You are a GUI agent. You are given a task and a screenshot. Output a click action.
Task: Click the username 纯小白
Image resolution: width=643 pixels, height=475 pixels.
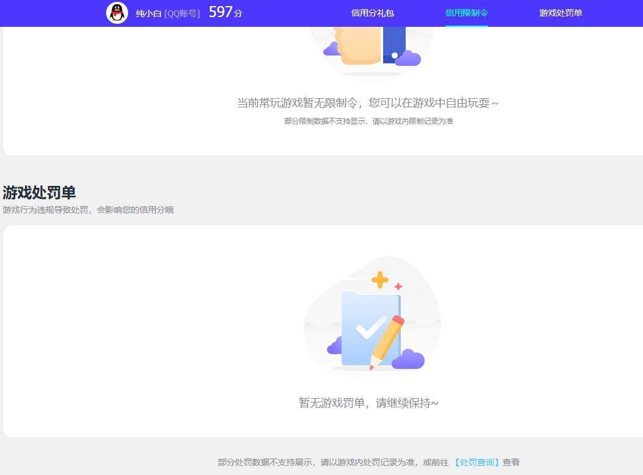pyautogui.click(x=148, y=13)
